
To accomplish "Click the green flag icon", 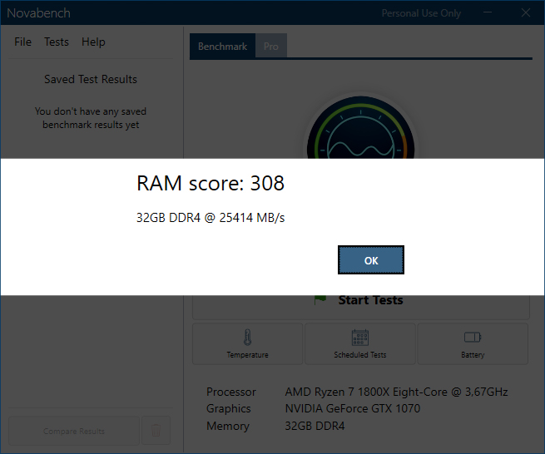I will click(x=320, y=300).
